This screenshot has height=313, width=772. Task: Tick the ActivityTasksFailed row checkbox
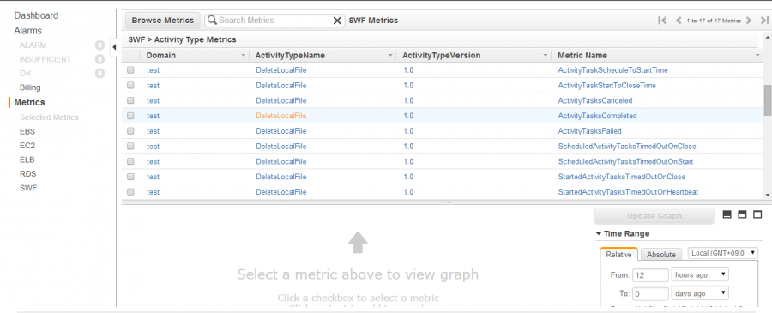point(130,131)
